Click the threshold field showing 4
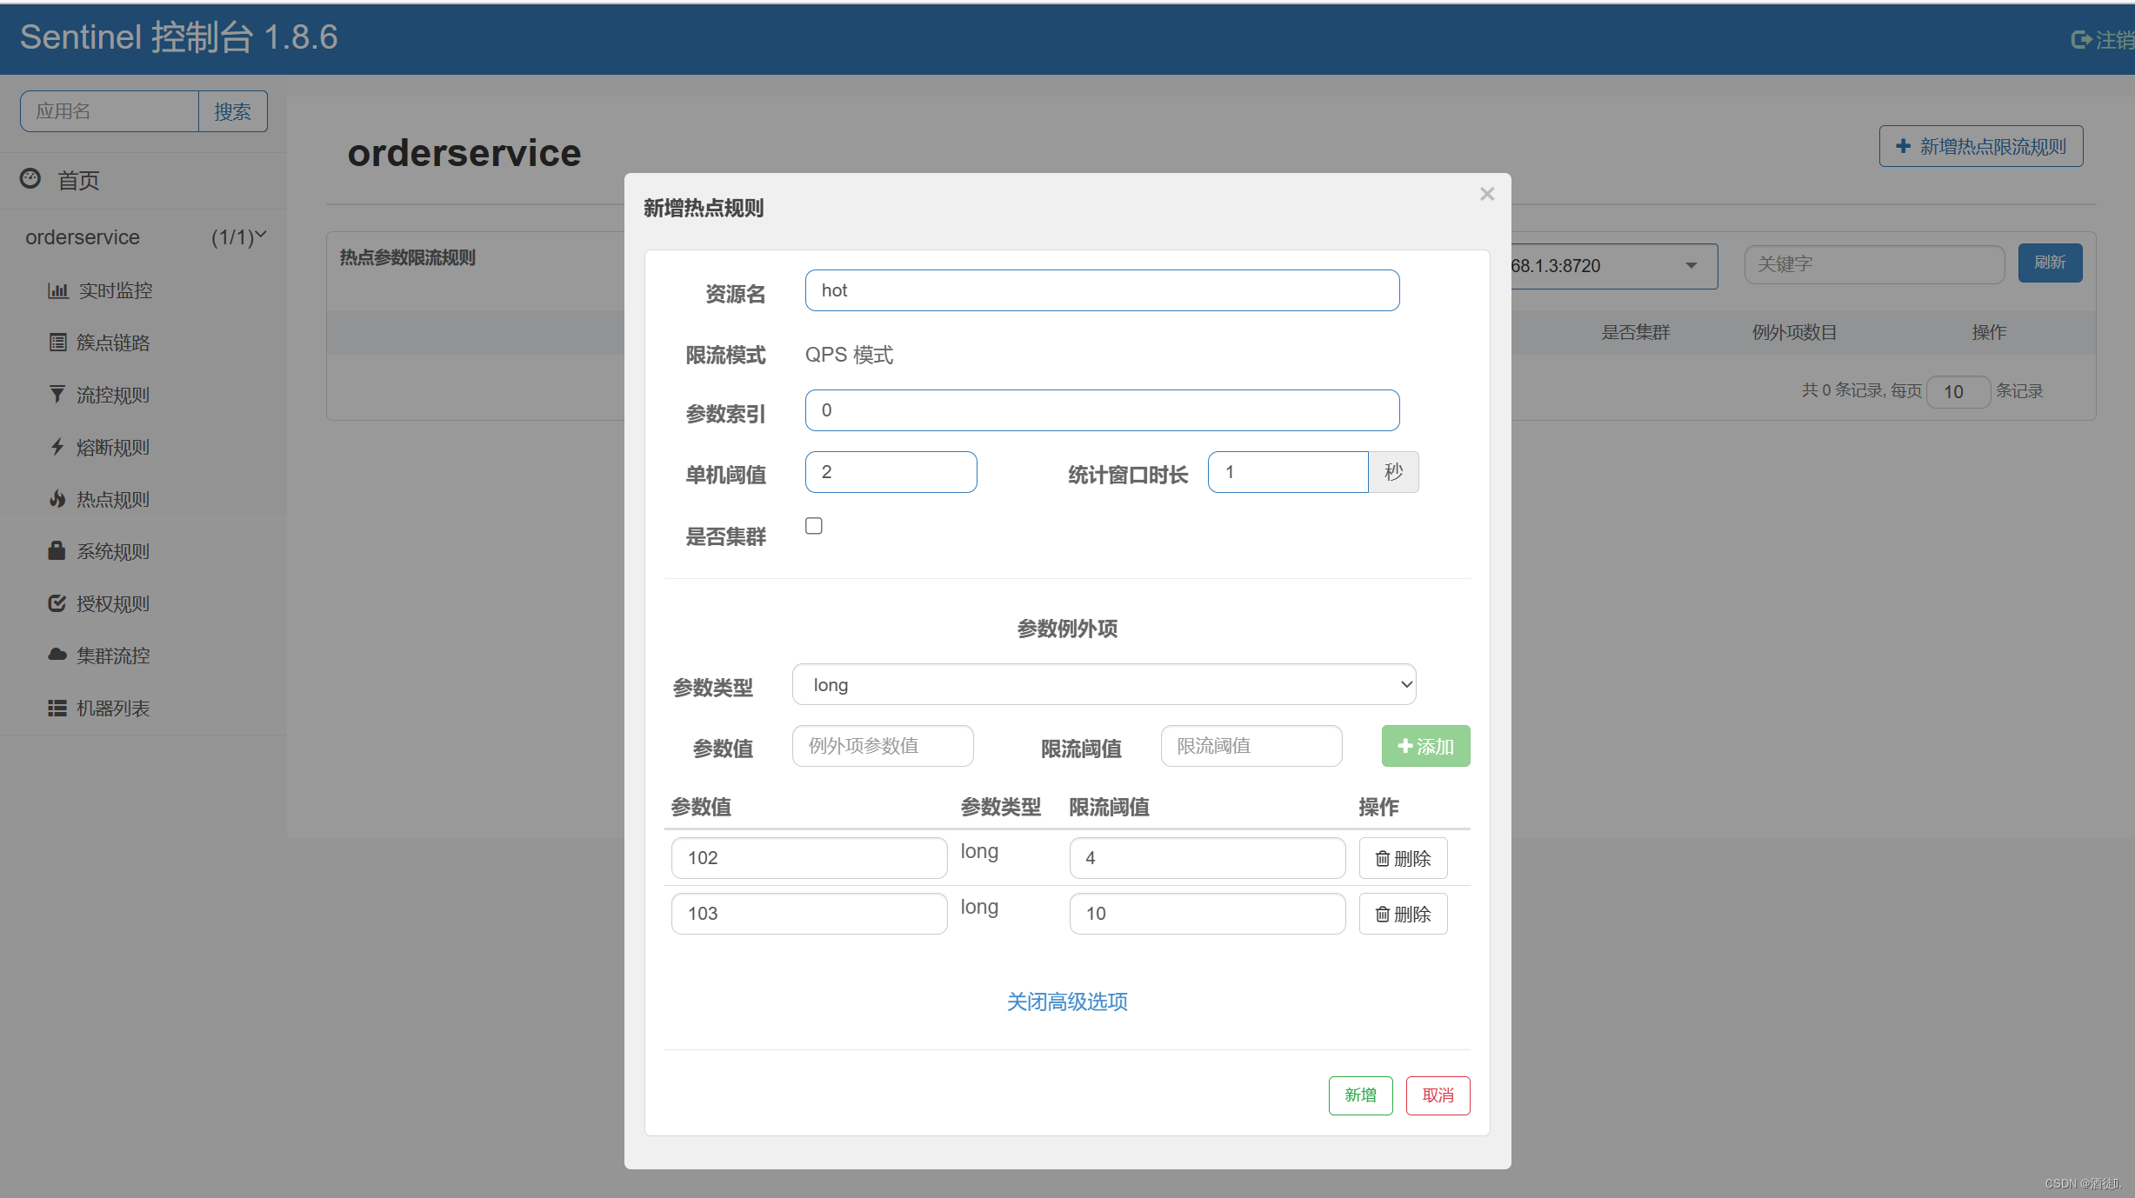 [1207, 858]
